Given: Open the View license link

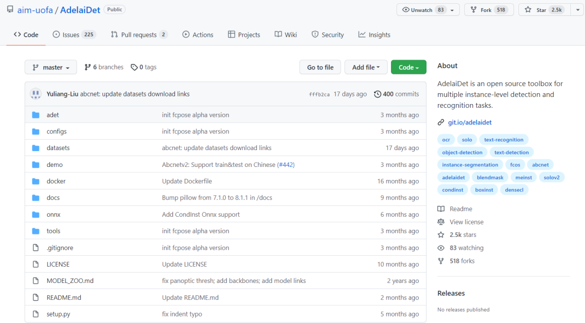Looking at the screenshot, I should (466, 222).
